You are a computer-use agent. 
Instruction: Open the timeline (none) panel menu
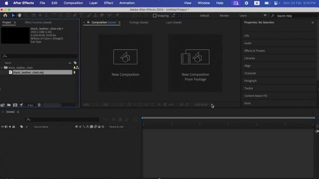(18, 112)
